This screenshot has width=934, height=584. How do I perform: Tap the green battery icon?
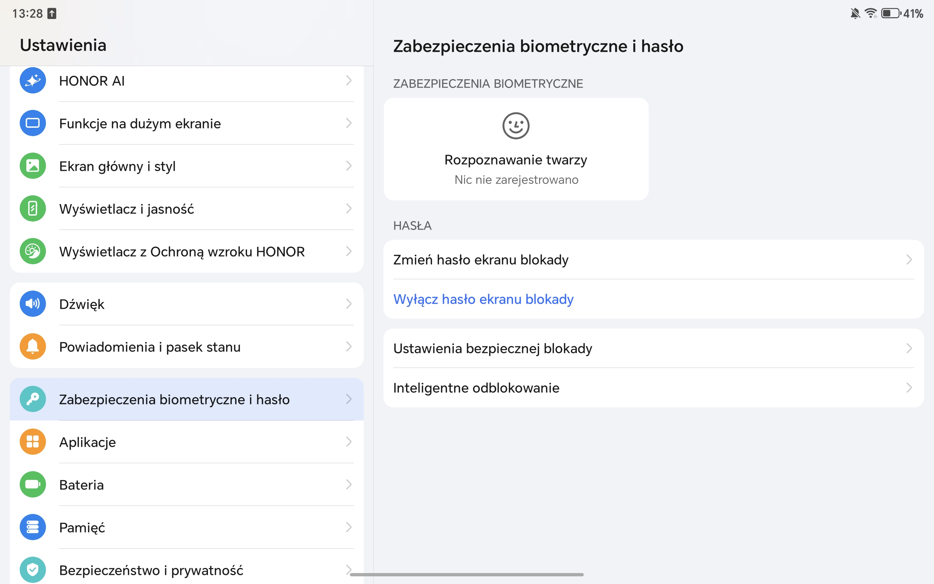(x=33, y=484)
